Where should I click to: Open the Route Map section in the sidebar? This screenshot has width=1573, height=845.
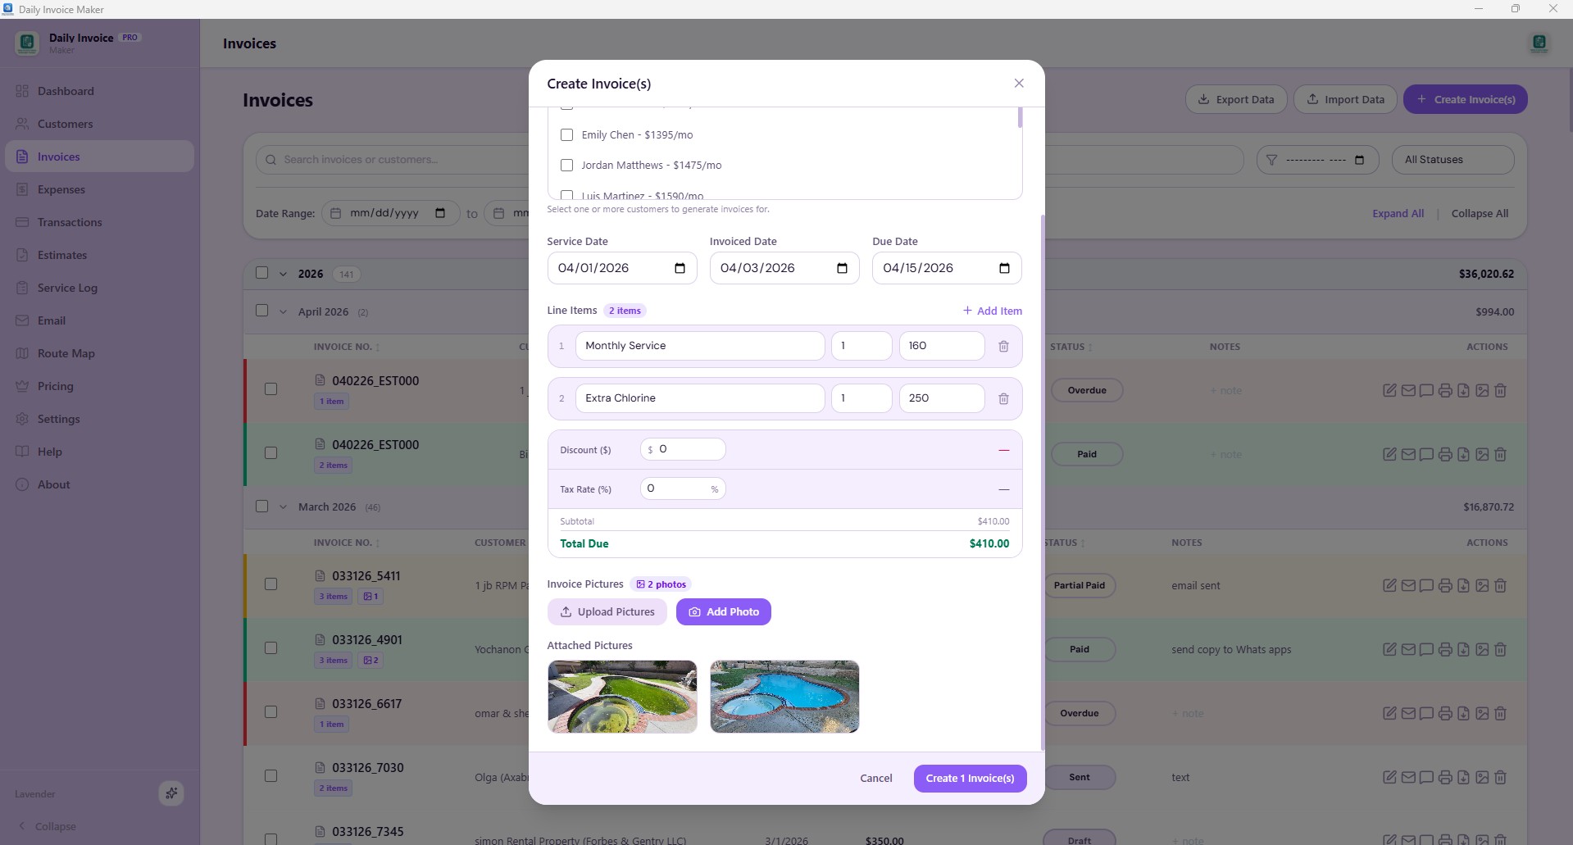[x=66, y=353]
